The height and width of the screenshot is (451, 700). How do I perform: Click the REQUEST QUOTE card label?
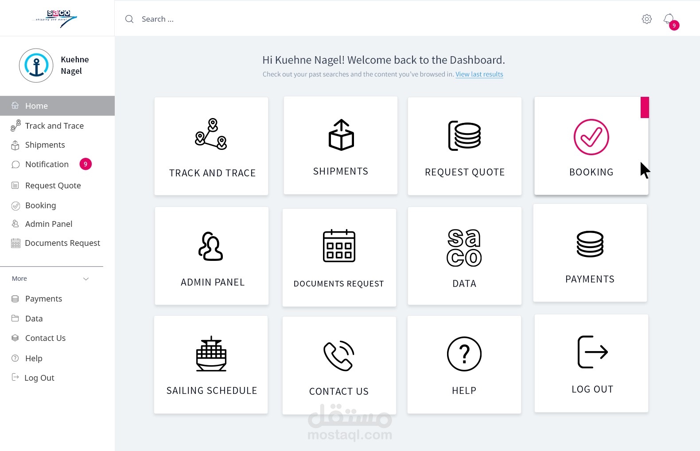pyautogui.click(x=465, y=172)
